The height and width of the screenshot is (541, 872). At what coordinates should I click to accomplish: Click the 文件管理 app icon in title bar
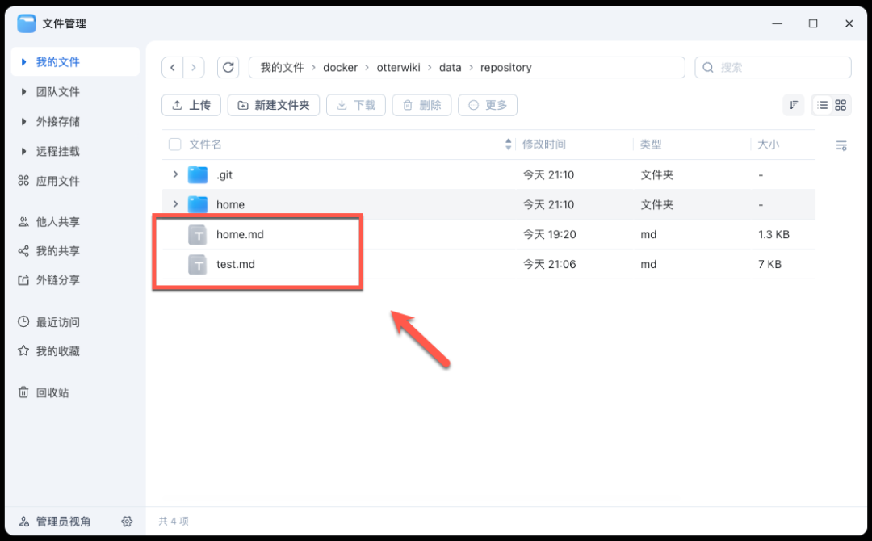[26, 23]
